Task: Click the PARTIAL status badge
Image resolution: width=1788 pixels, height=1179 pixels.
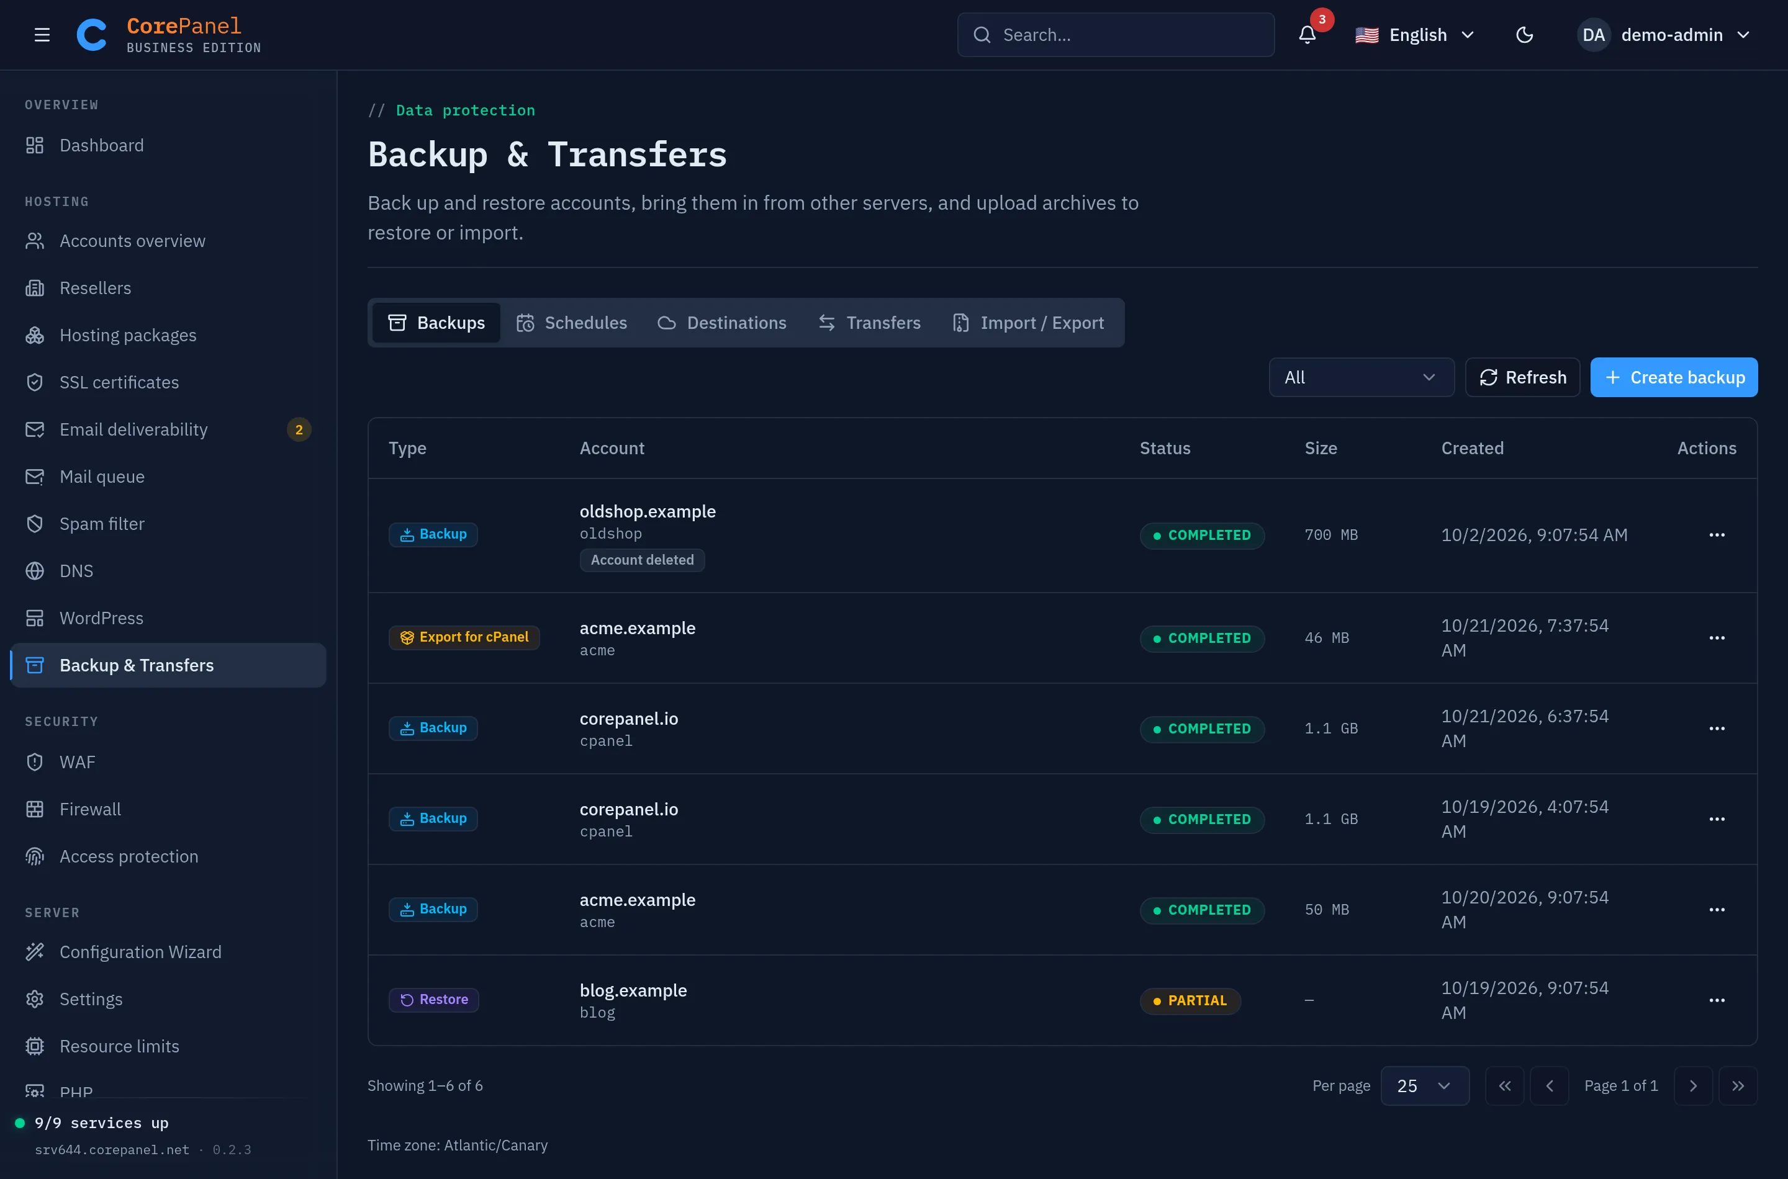Action: [x=1190, y=1001]
